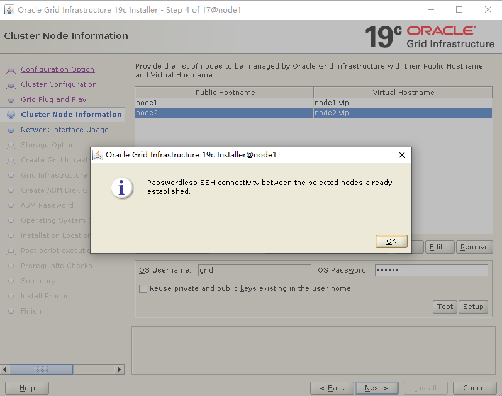Click the right arrow on the sidebar scrollbar
502x396 pixels.
click(120, 370)
